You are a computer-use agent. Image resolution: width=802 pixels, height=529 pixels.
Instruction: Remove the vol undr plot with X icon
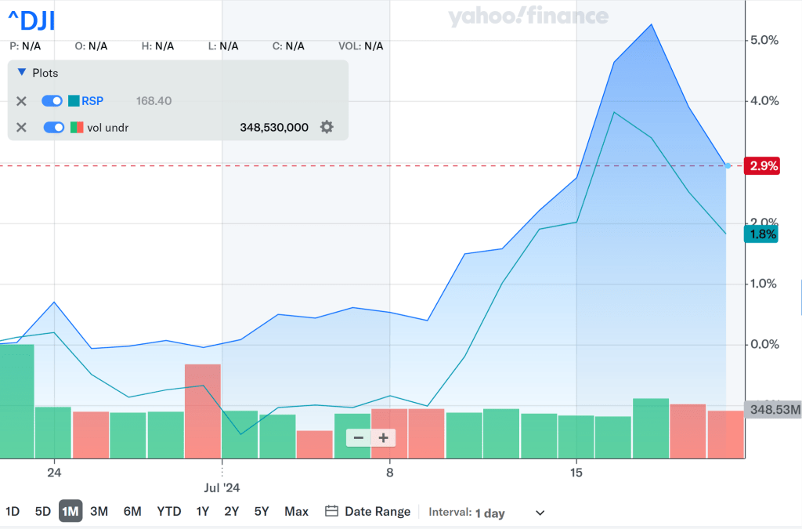[x=22, y=127]
